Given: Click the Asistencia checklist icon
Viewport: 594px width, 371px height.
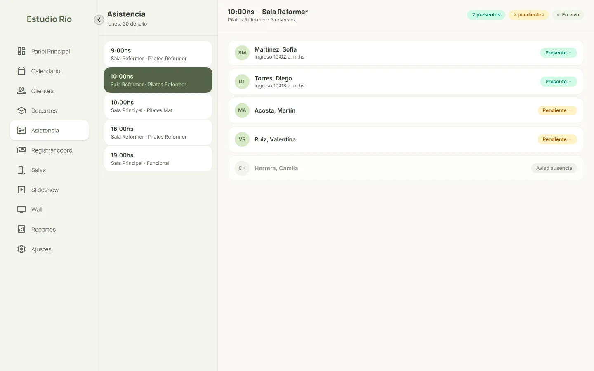Looking at the screenshot, I should tap(21, 130).
